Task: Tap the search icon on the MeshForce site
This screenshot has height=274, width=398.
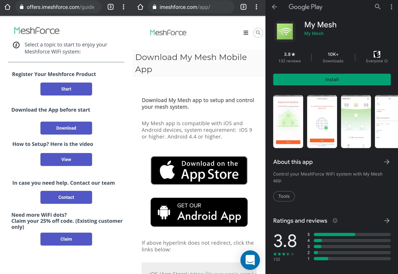Action: click(x=258, y=33)
